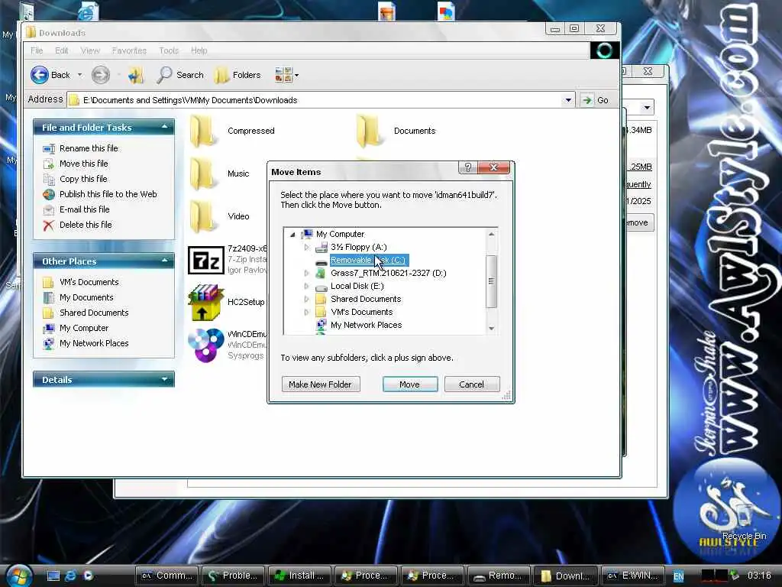
Task: Switch to the Command prompt taskbar button
Action: click(167, 576)
